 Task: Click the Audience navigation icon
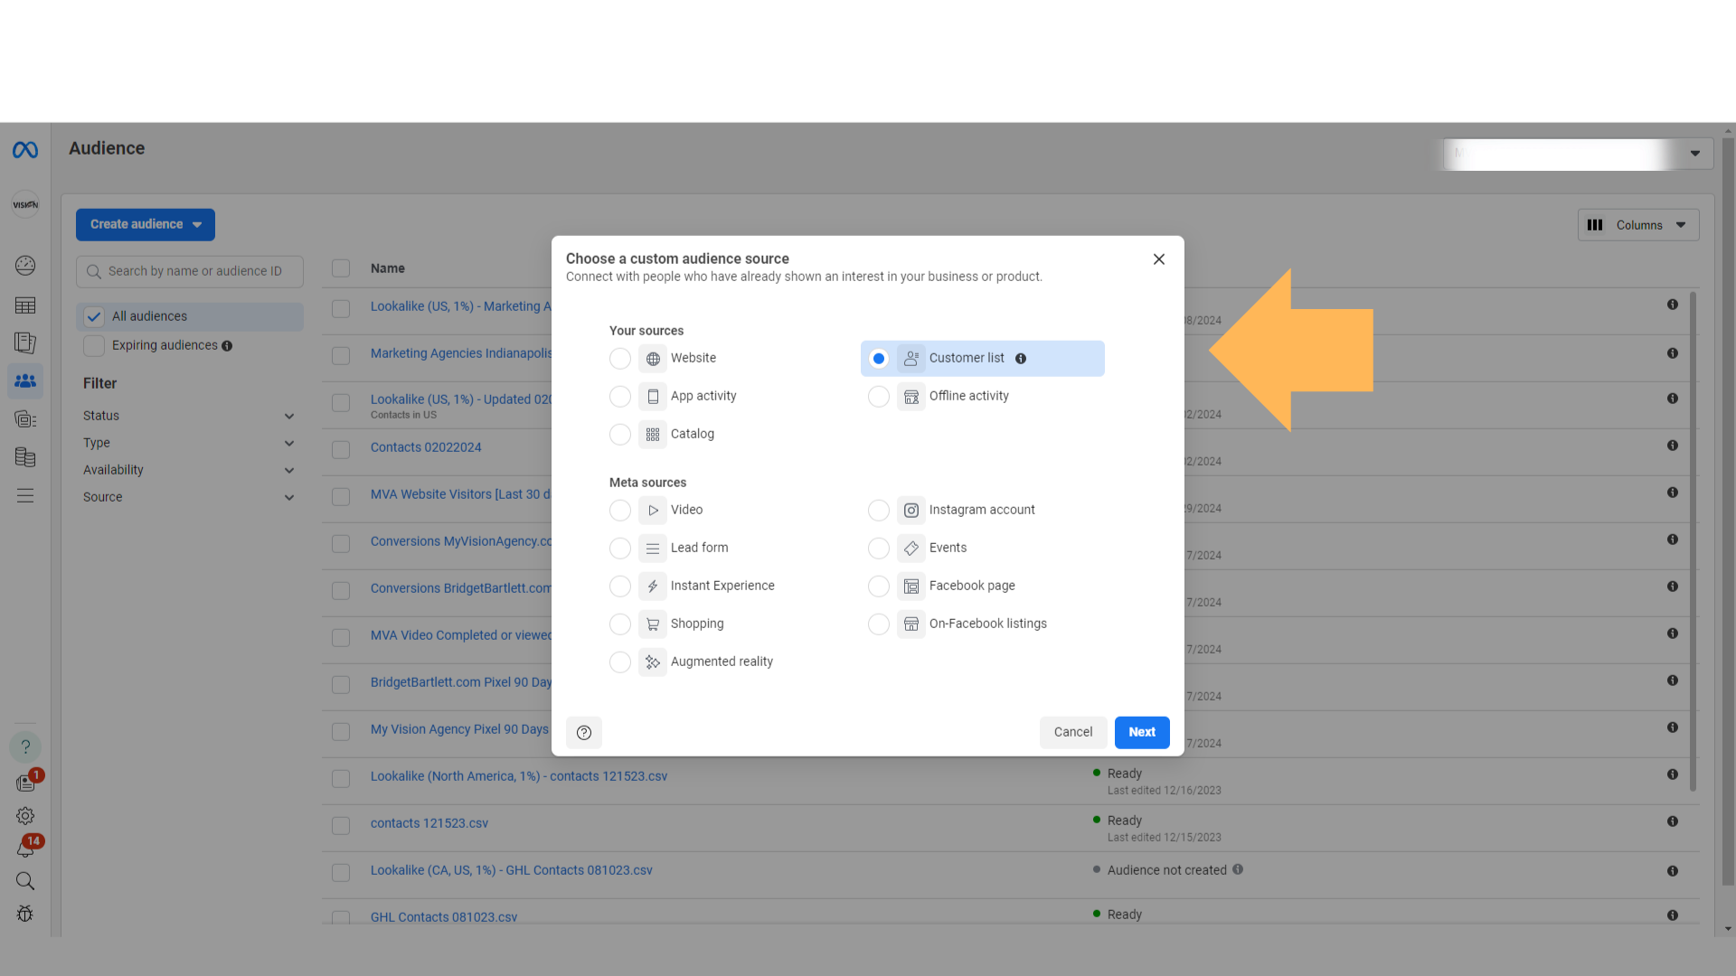pyautogui.click(x=26, y=380)
